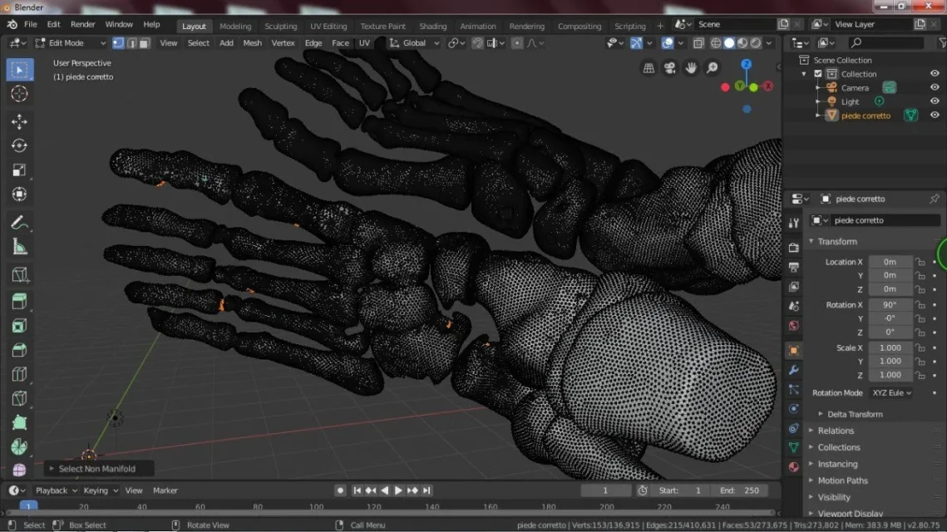Screen dimensions: 947x532
Task: Select the Move tool in left toolbar
Action: point(19,121)
